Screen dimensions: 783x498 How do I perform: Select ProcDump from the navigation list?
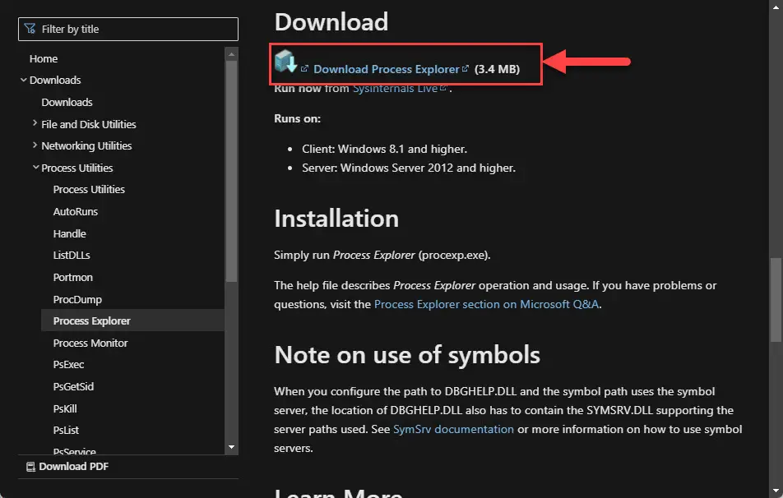click(x=73, y=298)
